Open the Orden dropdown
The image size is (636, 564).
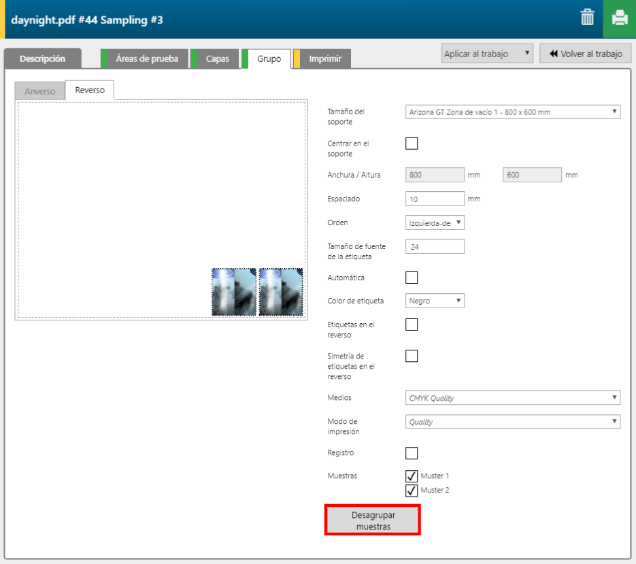point(435,222)
